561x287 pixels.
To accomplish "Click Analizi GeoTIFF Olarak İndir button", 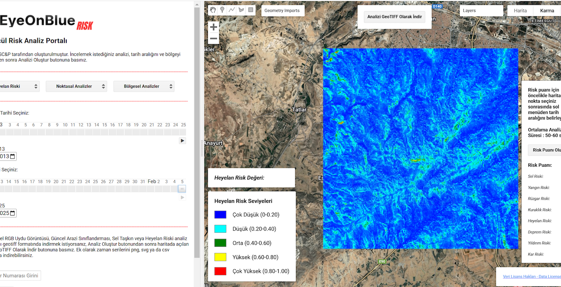I will point(394,17).
